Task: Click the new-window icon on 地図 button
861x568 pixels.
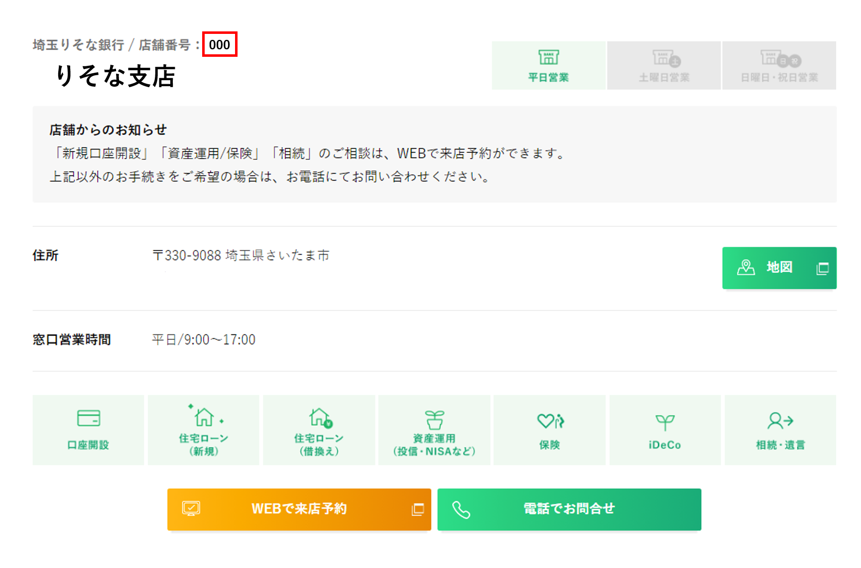Action: point(822,269)
